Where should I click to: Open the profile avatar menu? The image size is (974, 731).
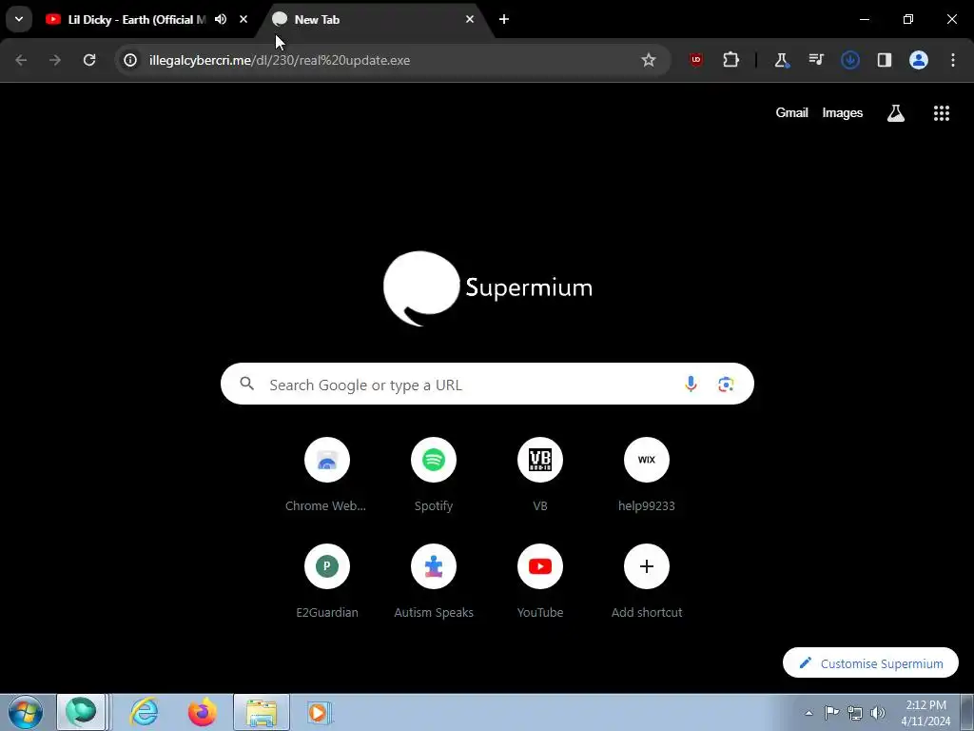[919, 60]
